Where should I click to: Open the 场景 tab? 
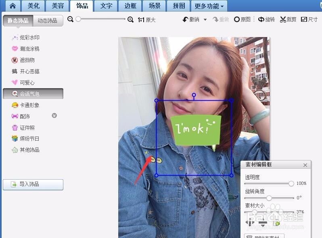[x=155, y=6]
